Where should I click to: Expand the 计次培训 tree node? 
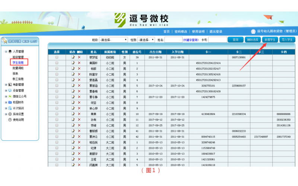(6, 108)
